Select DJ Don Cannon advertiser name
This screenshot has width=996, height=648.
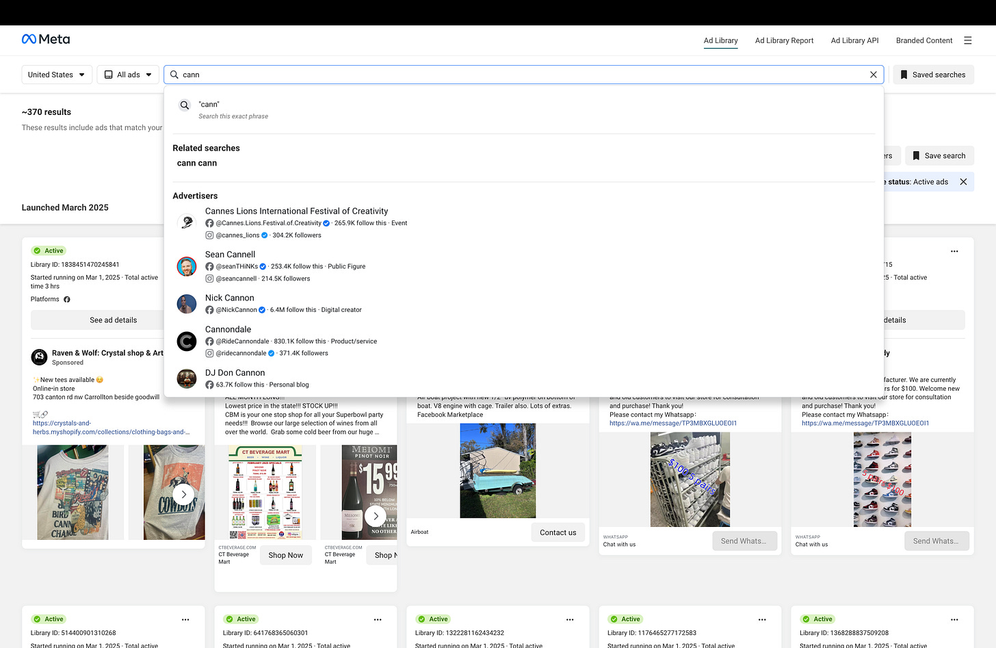[235, 373]
